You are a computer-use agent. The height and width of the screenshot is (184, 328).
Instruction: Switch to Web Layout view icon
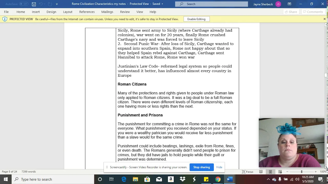pyautogui.click(x=280, y=172)
